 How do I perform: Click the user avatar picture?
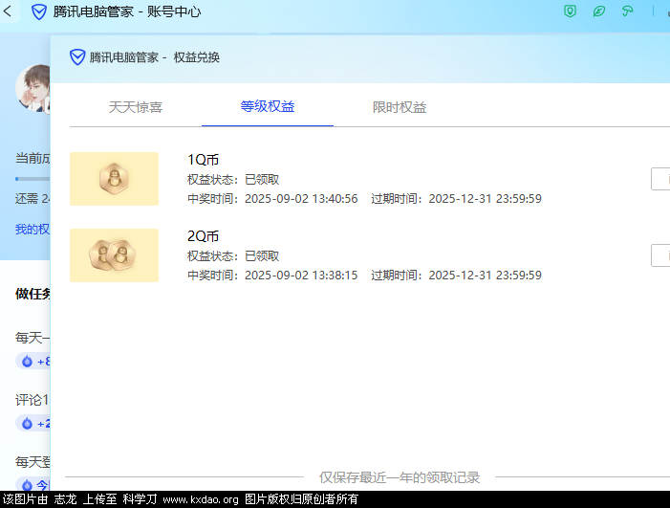tap(33, 89)
